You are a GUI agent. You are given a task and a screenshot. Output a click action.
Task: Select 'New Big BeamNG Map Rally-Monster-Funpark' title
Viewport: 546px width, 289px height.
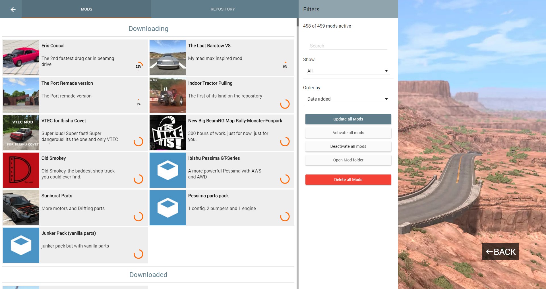coord(235,121)
